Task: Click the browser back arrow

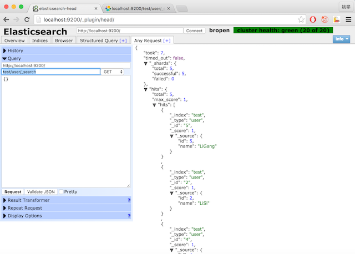Action: [x=6, y=20]
